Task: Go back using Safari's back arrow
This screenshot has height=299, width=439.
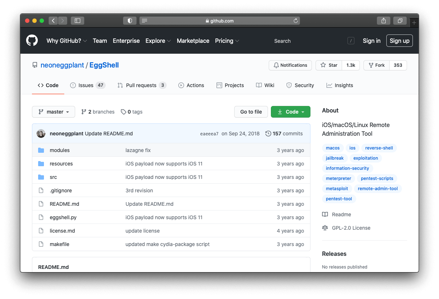Action: point(53,21)
